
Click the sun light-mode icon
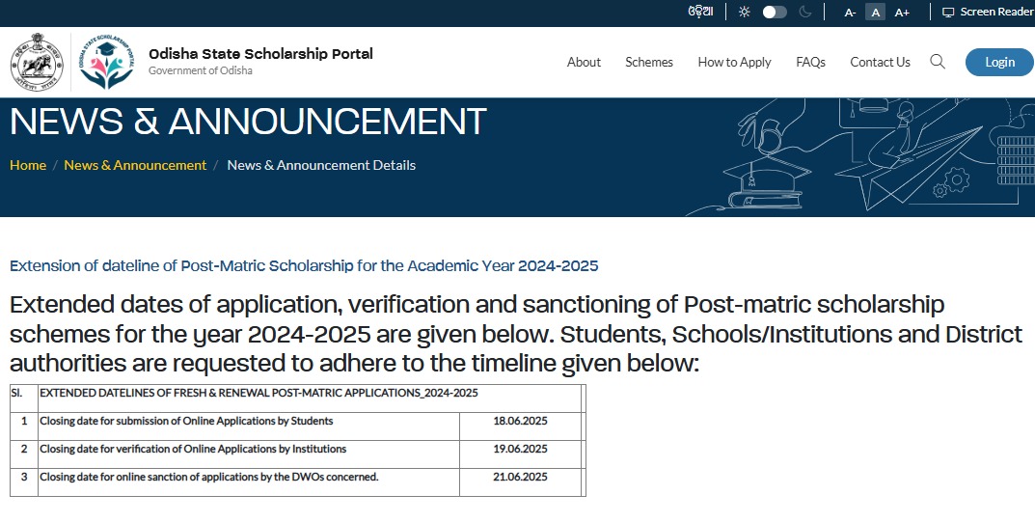(744, 13)
